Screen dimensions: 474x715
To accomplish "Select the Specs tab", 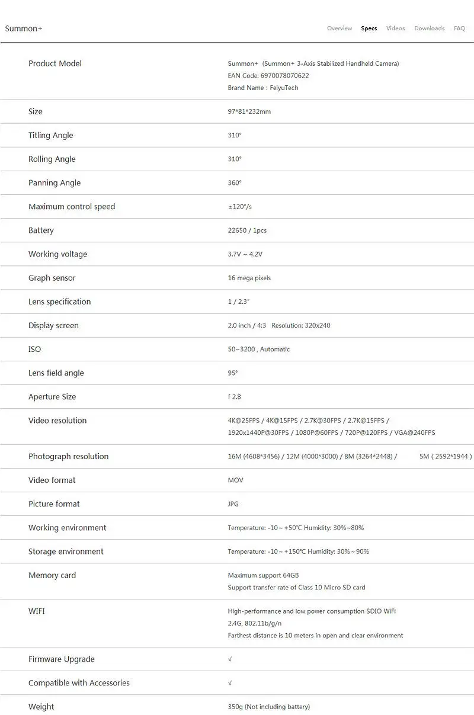I will point(369,28).
